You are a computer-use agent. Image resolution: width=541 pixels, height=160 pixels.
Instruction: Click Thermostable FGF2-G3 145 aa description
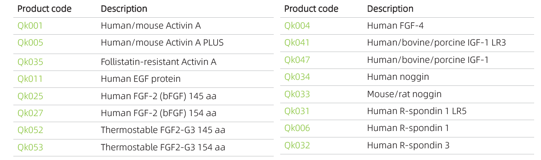163,130
